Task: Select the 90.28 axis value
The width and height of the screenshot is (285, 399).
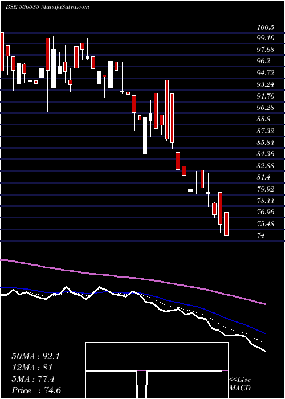Action: [266, 108]
